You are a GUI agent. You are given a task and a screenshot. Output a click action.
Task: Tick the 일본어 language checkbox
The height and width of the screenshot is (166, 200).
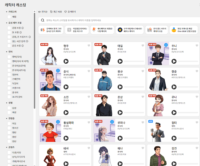pyautogui.click(x=9, y=75)
